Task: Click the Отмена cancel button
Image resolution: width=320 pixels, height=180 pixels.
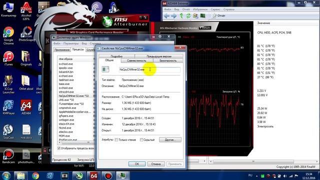Action: pos(155,164)
